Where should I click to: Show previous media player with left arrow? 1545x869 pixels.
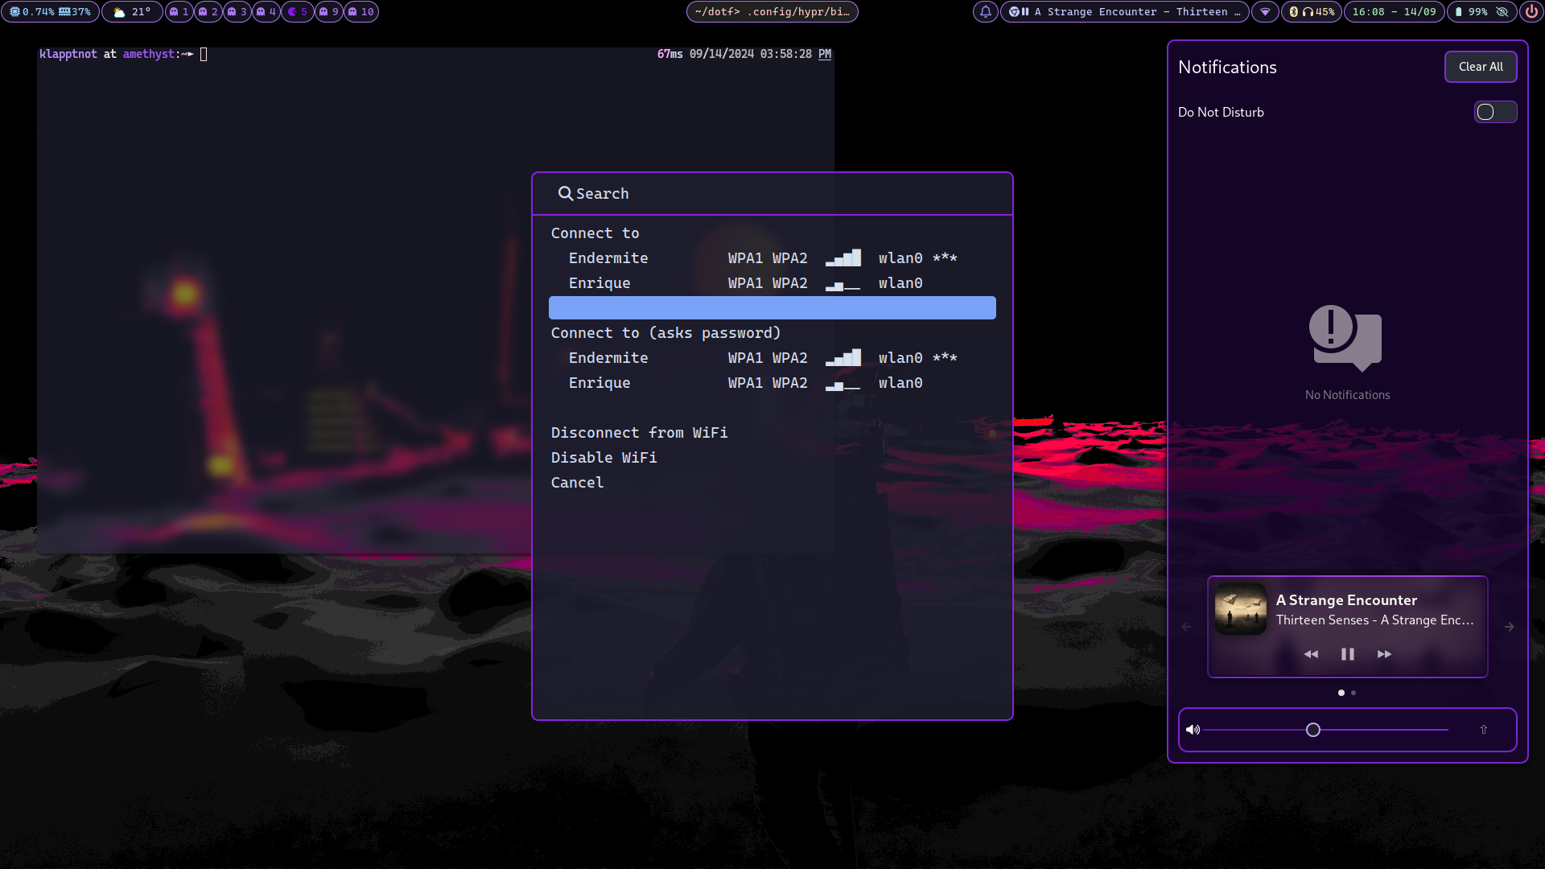(1186, 627)
